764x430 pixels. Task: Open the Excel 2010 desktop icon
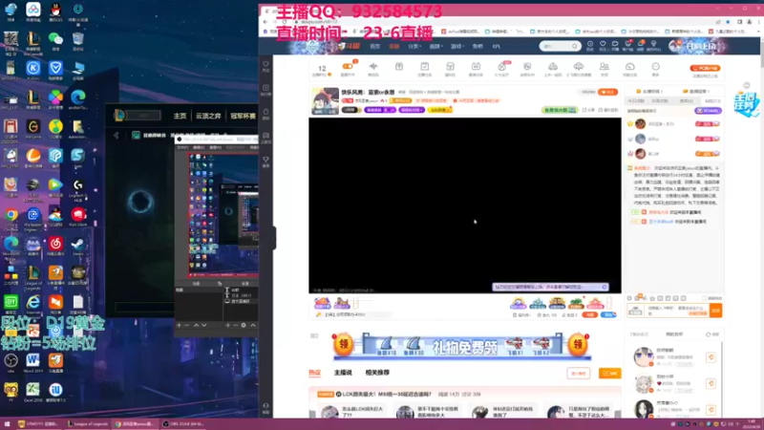pos(33,390)
